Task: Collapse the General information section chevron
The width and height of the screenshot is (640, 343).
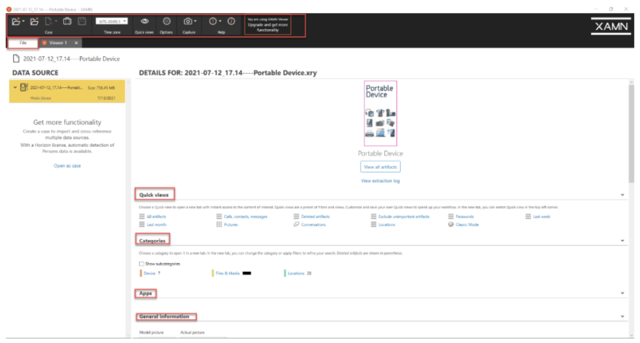Action: click(x=622, y=317)
